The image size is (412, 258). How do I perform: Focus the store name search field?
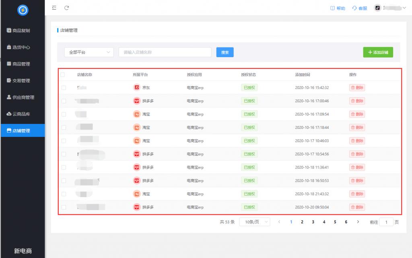click(x=165, y=52)
